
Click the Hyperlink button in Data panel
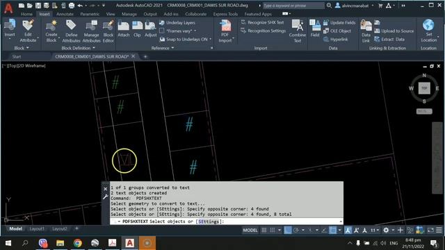(335, 40)
